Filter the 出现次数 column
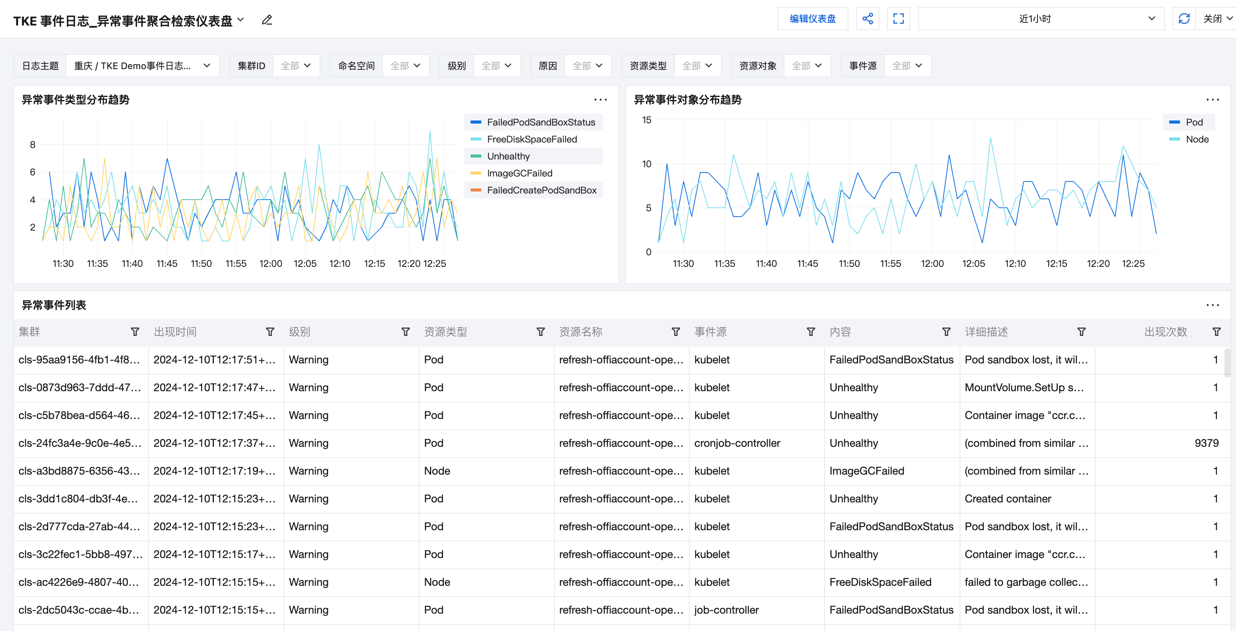Viewport: 1236px width, 631px height. click(x=1216, y=332)
